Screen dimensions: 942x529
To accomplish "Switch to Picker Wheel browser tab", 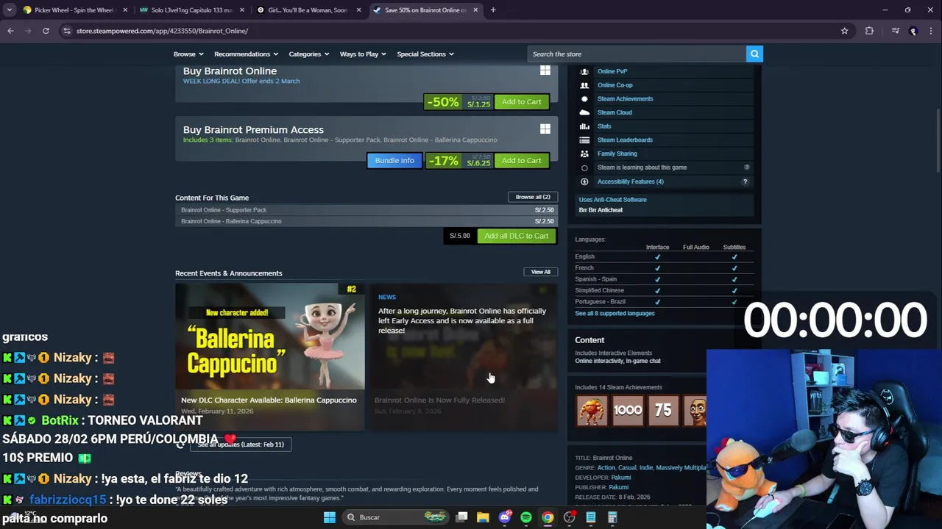I will tap(74, 10).
